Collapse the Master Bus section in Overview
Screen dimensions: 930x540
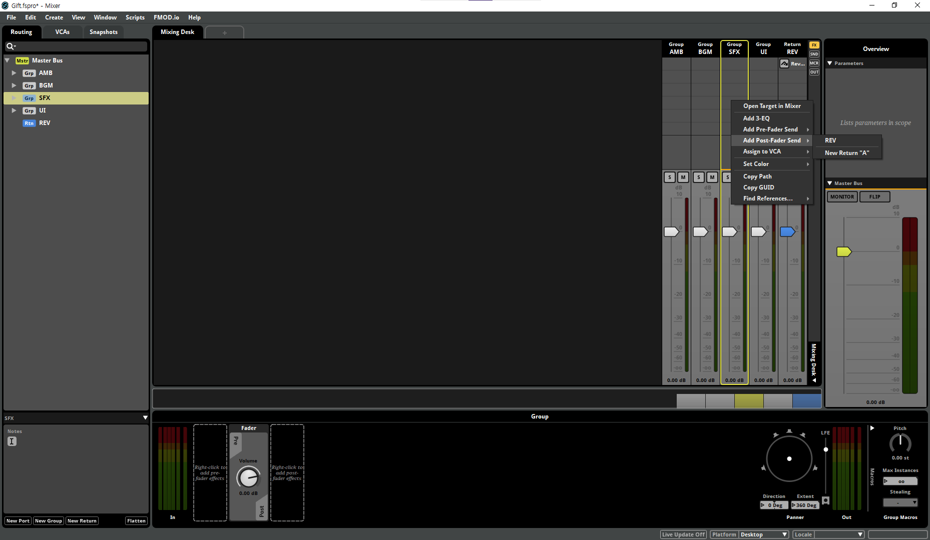click(830, 183)
